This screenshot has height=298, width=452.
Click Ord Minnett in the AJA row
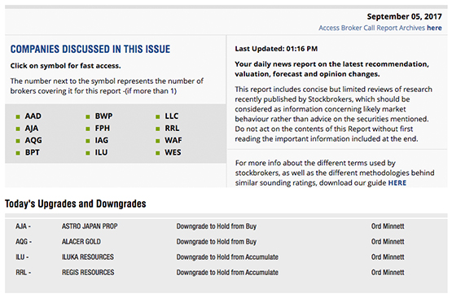click(x=388, y=226)
